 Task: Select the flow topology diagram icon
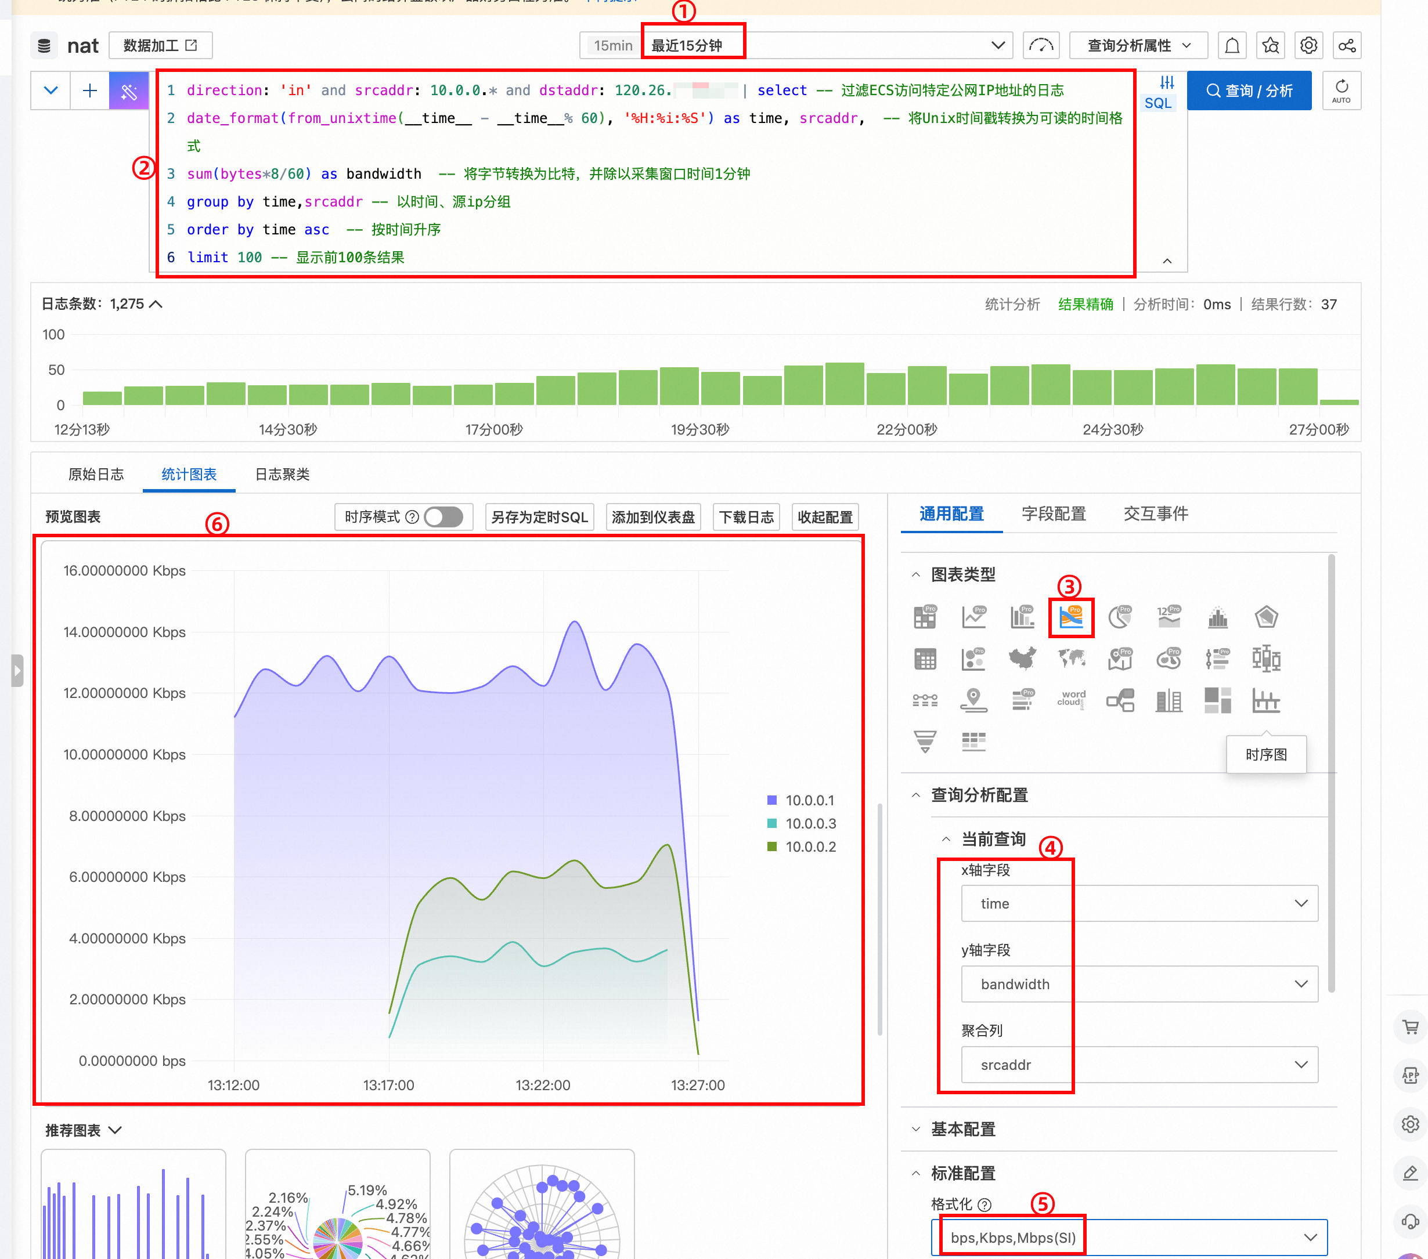click(x=1120, y=700)
